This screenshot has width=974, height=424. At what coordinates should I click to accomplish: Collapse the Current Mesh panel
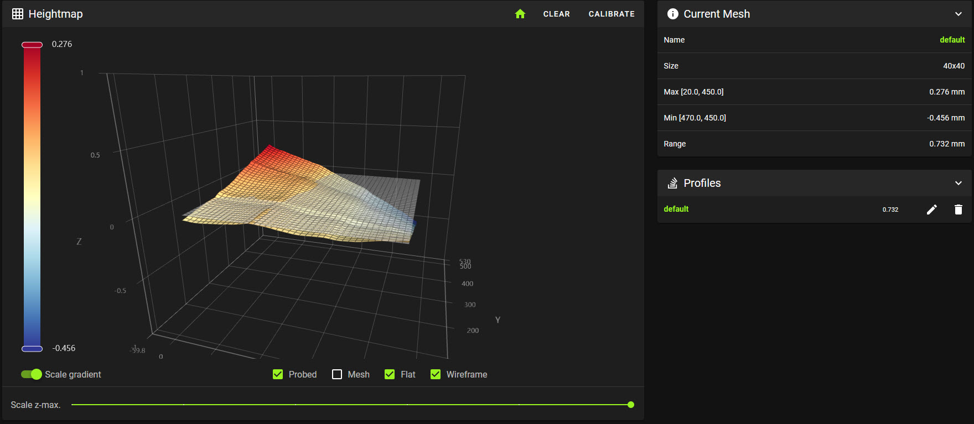pyautogui.click(x=959, y=14)
